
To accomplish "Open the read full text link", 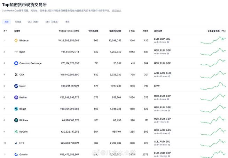I will point(117,10).
